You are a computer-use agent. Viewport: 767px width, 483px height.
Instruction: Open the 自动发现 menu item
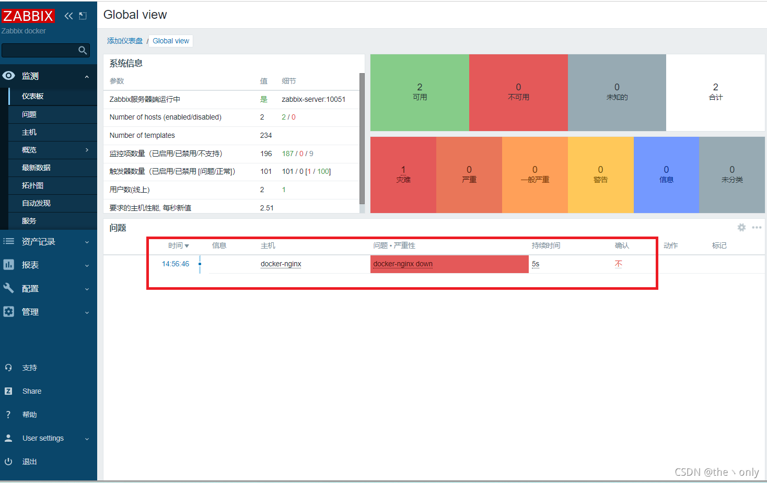point(36,203)
